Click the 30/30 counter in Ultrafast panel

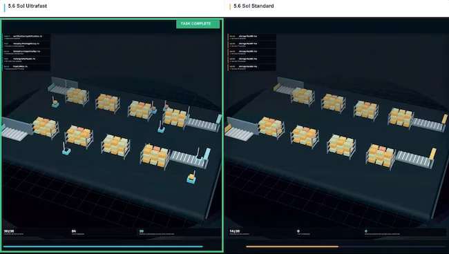pos(9,231)
